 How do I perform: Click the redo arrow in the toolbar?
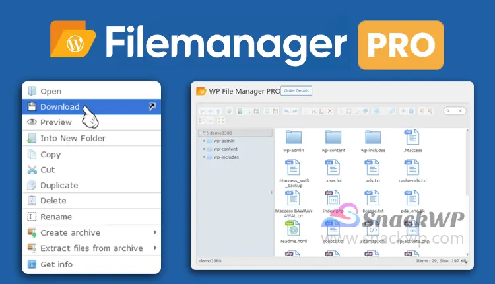[x=295, y=111]
